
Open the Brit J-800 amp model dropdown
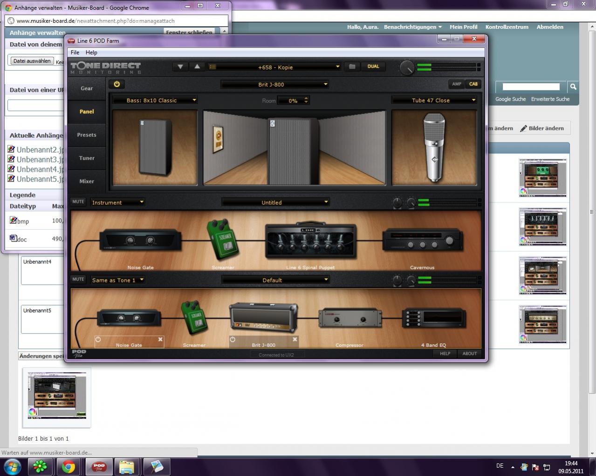pyautogui.click(x=275, y=84)
